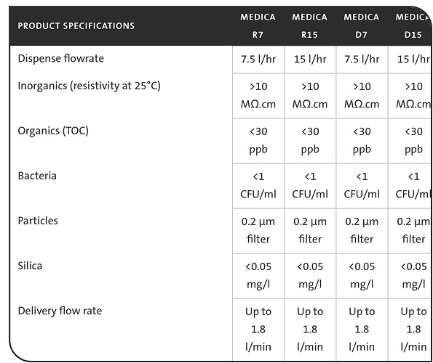
Task: Click the <0.05 mg/l cell under R15
Action: [310, 275]
